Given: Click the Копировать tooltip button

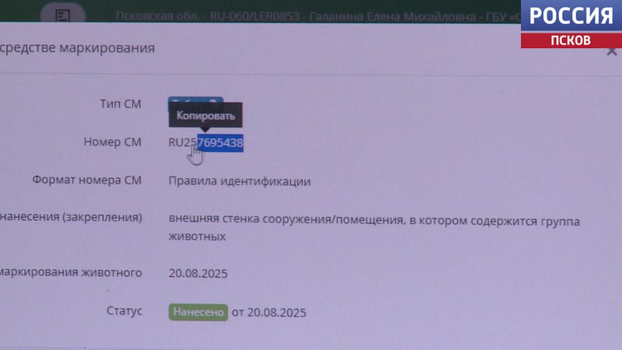Looking at the screenshot, I should point(205,115).
